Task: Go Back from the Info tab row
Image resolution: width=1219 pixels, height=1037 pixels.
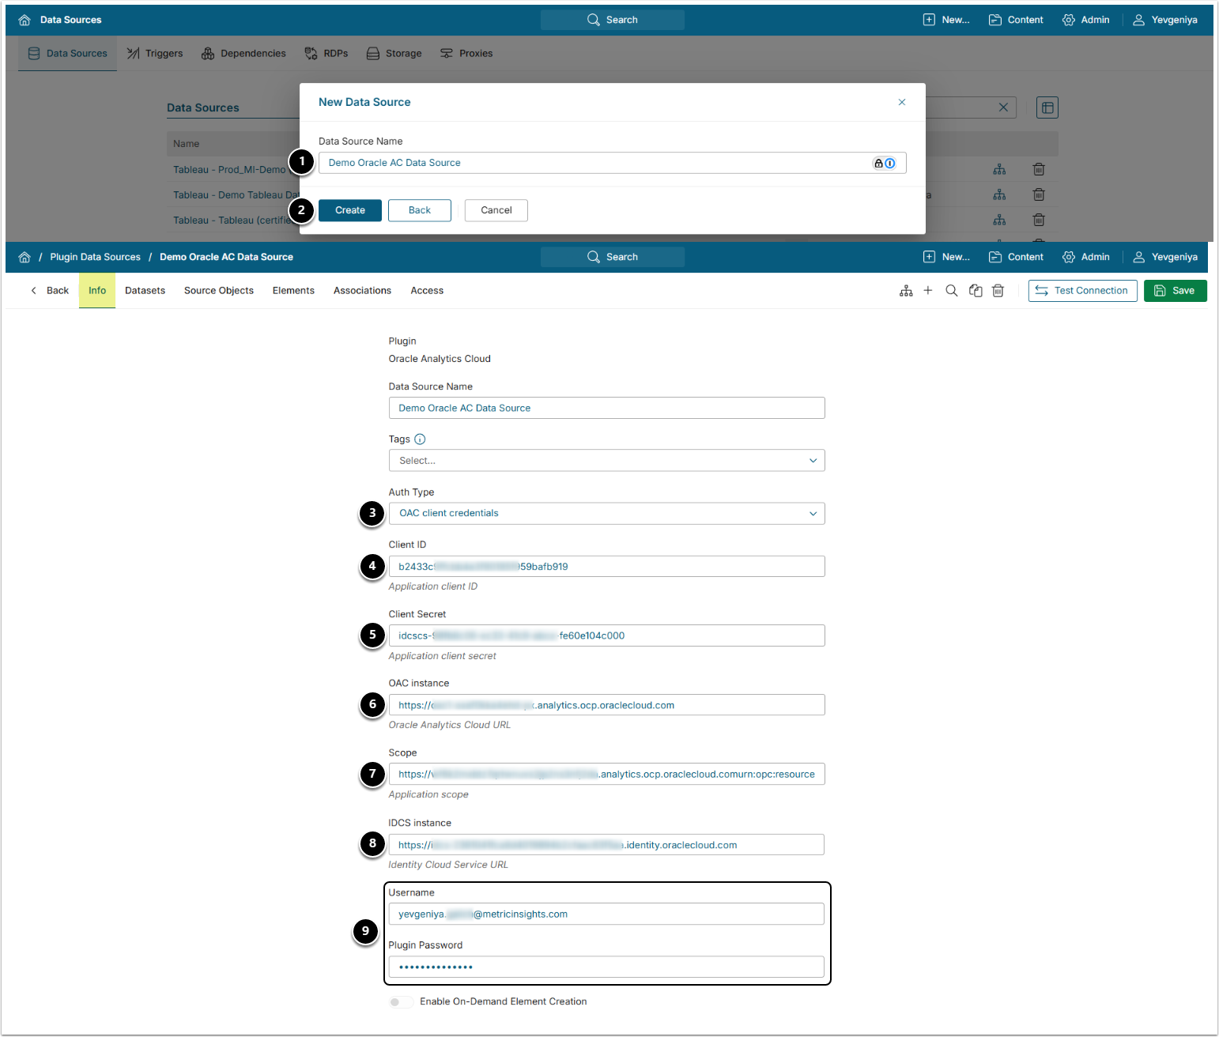Action: [x=50, y=291]
